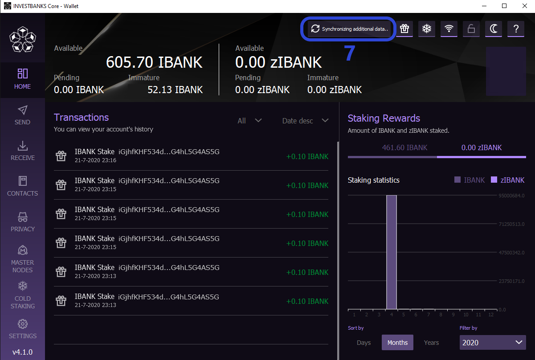Open the HOME section in sidebar
The image size is (535, 360).
[x=22, y=80]
